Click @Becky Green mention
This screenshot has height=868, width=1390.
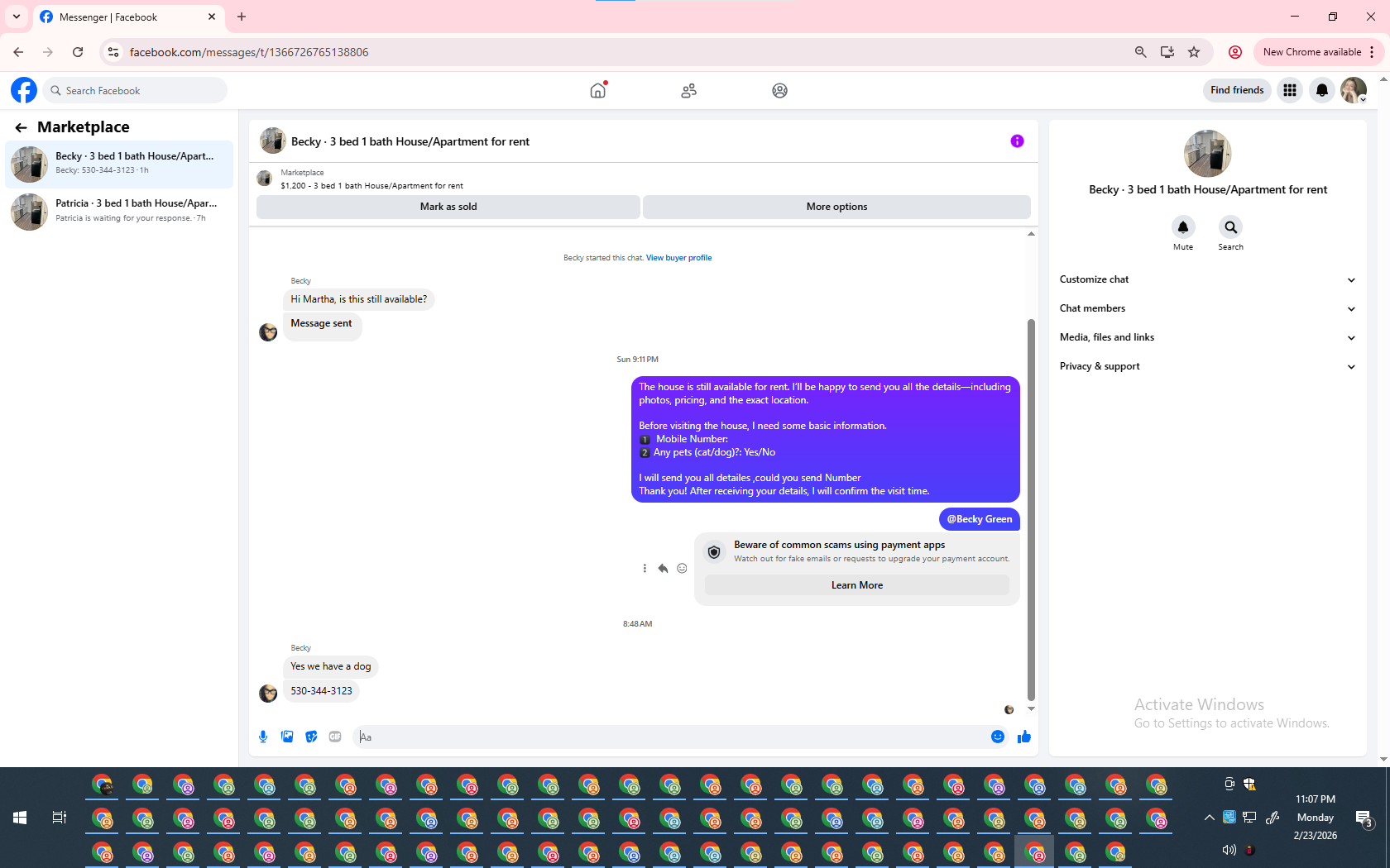click(x=980, y=519)
